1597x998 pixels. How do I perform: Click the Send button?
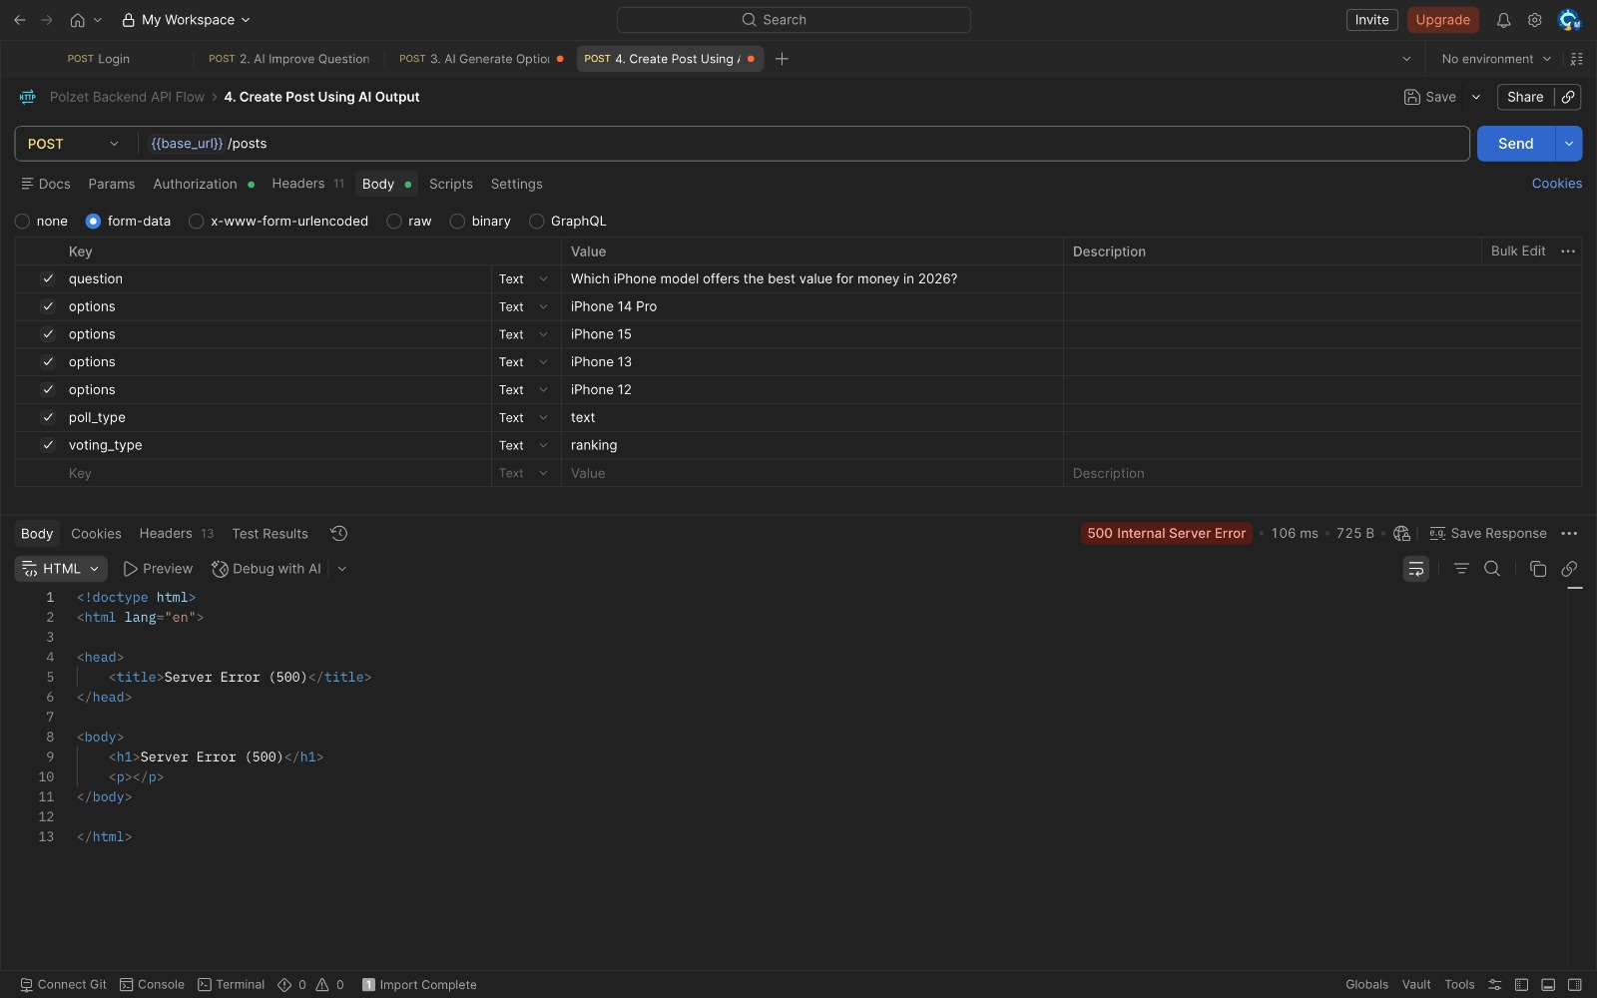pyautogui.click(x=1515, y=144)
